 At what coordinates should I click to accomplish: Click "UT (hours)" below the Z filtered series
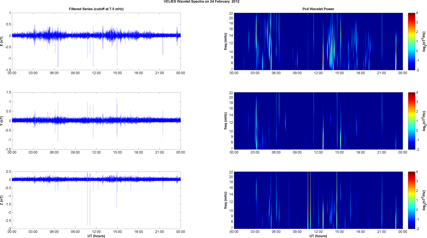[x=96, y=236]
